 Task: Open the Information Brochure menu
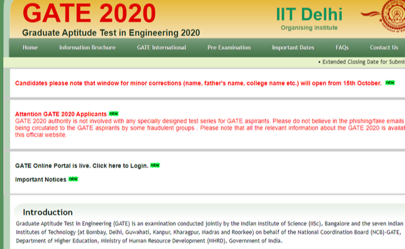coord(87,47)
